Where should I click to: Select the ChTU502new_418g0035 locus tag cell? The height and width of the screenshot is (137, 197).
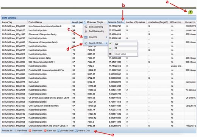click(x=14, y=26)
